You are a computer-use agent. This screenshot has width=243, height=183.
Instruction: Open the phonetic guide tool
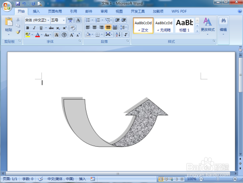pyautogui.click(x=70, y=20)
